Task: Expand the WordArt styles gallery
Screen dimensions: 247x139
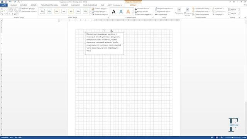Action: click(x=133, y=14)
